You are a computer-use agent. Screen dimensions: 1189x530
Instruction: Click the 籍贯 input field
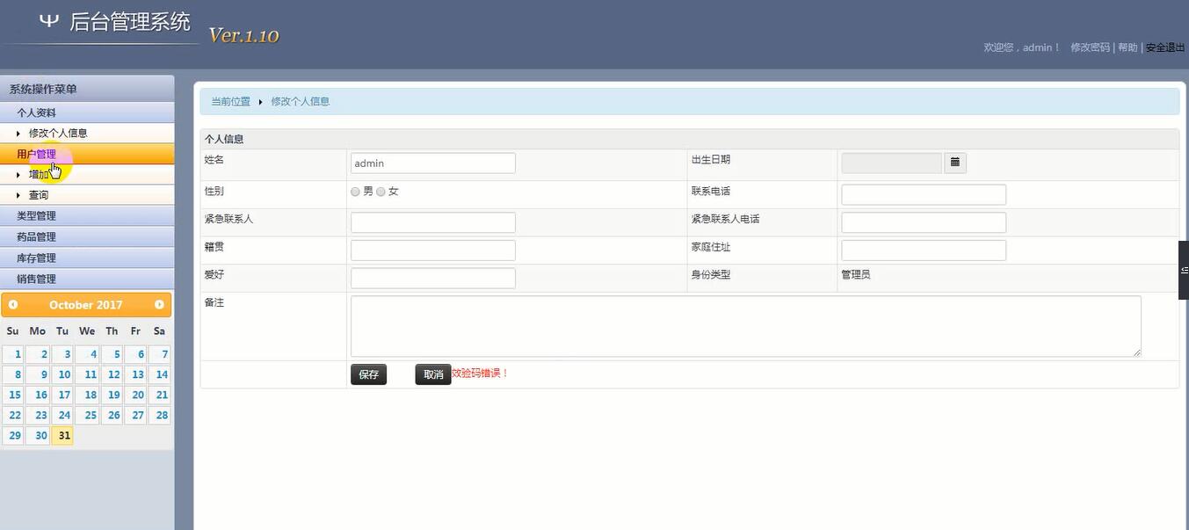point(433,250)
